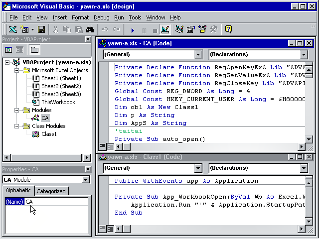319x239 pixels.
Task: Click the View Microsoft Excel toolbar icon
Action: pyautogui.click(x=12, y=30)
